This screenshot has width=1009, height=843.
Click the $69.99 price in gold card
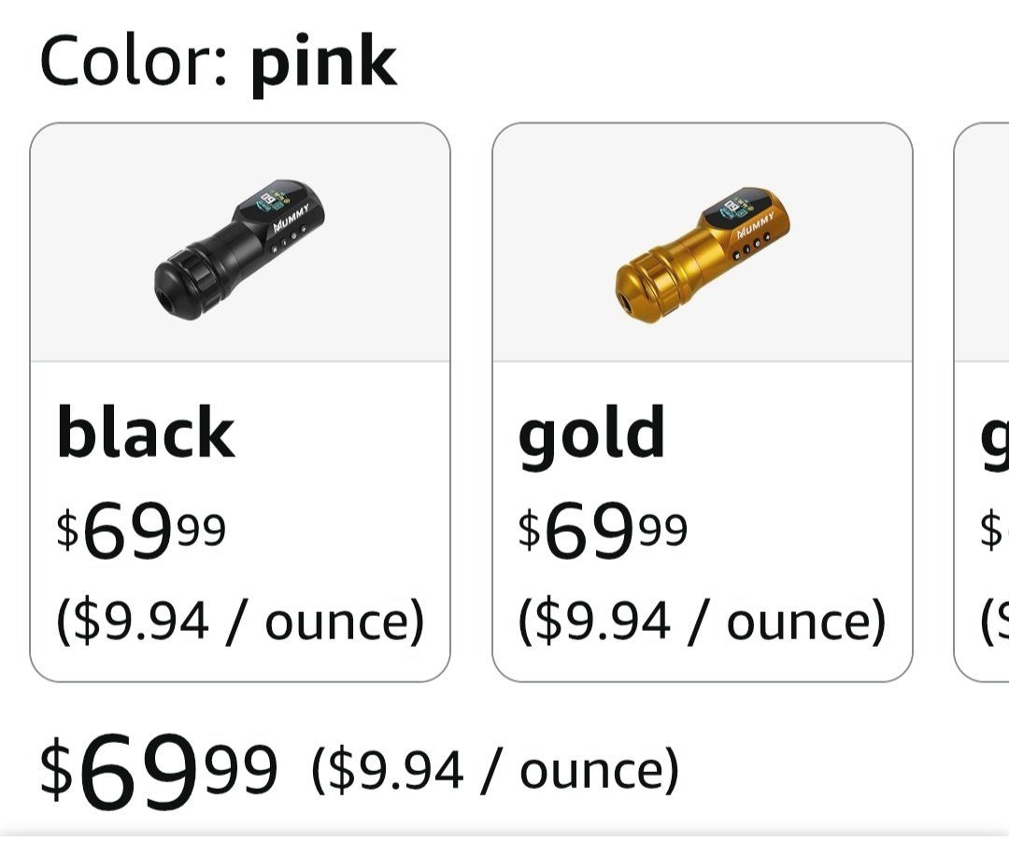coord(603,531)
